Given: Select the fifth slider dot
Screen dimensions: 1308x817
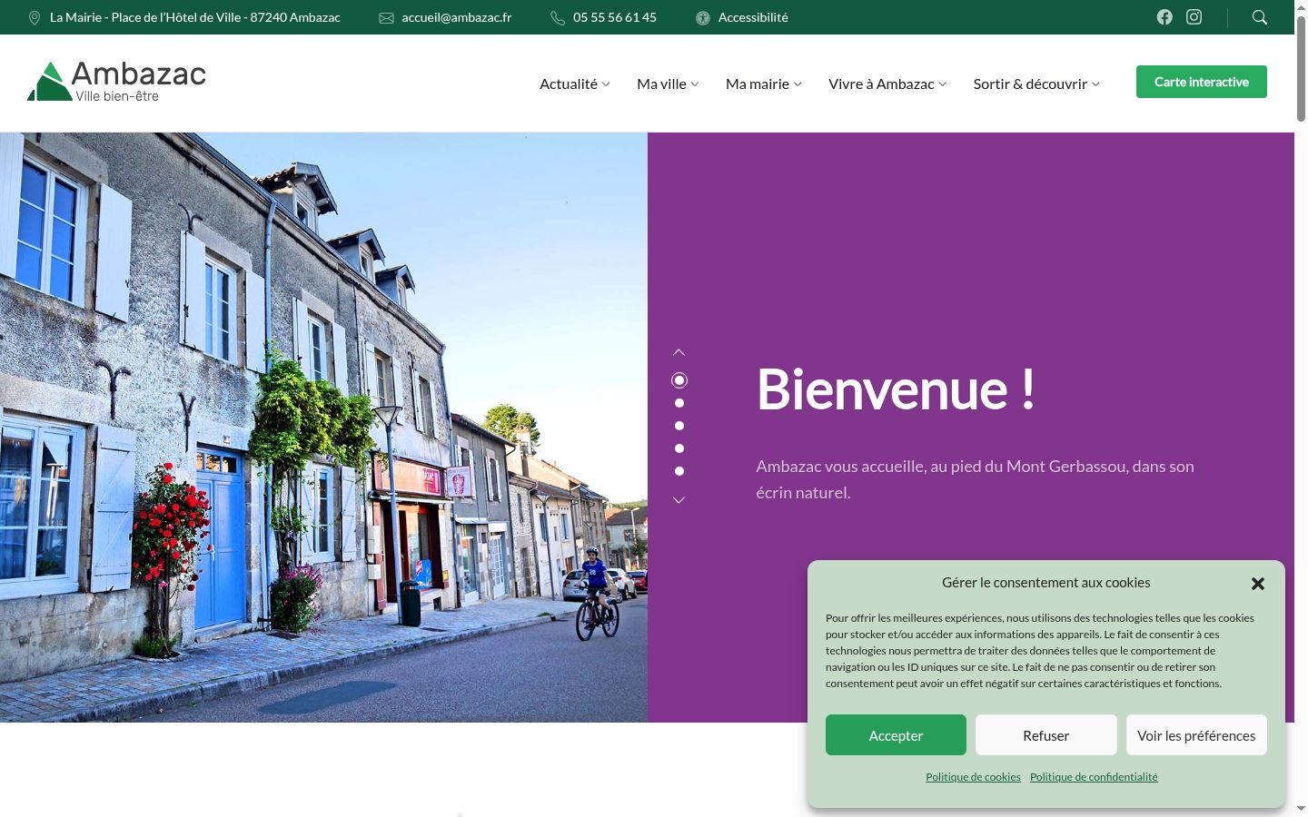Looking at the screenshot, I should [x=679, y=471].
